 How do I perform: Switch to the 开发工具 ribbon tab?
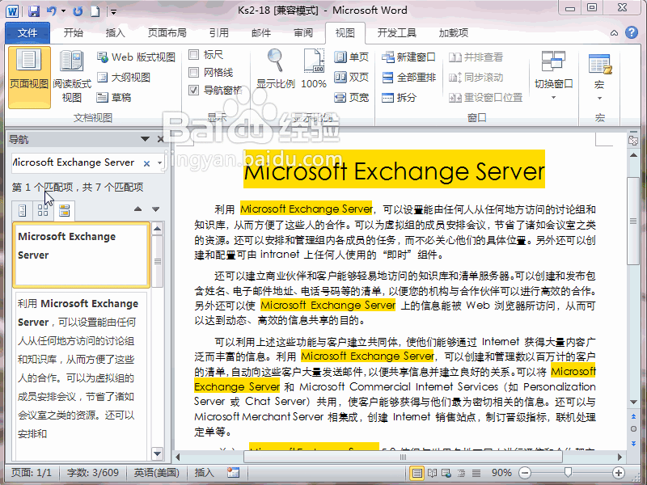[396, 32]
